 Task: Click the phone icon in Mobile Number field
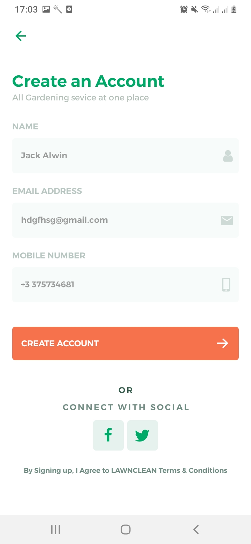tap(226, 285)
